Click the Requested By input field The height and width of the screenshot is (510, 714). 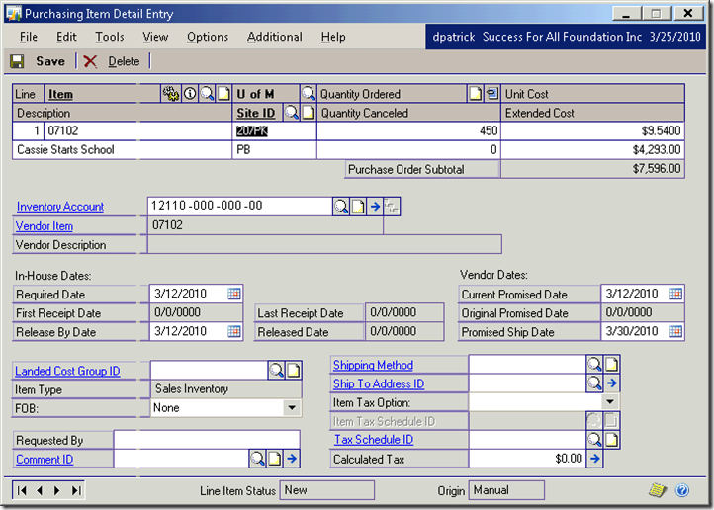click(x=207, y=440)
